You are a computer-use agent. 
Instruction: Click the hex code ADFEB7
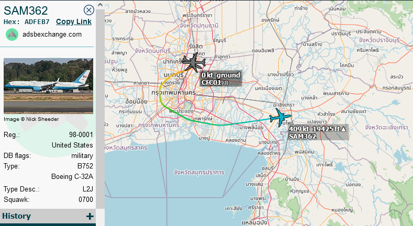point(37,22)
